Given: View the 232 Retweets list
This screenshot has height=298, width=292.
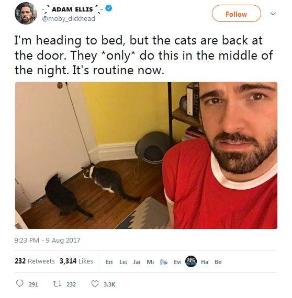Looking at the screenshot, I should click(35, 261).
